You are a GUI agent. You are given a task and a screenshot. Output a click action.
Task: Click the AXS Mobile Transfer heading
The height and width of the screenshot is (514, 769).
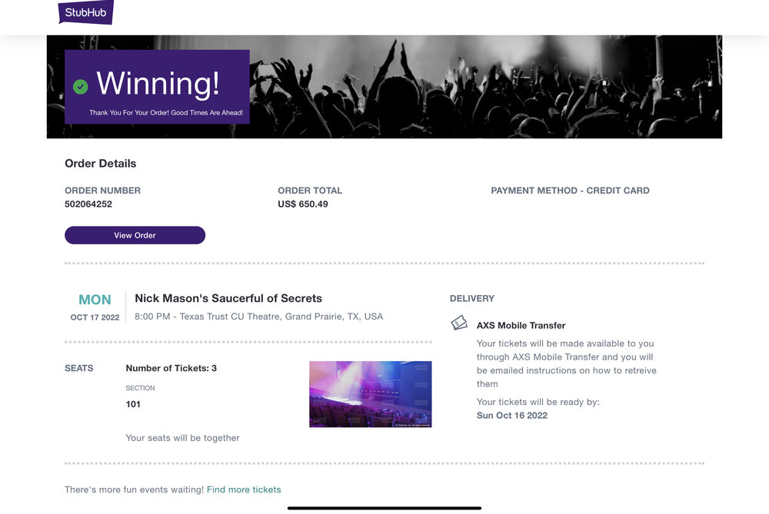521,325
